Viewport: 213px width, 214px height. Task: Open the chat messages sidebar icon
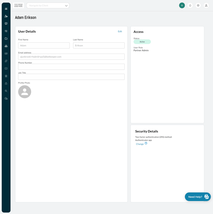(6, 24)
